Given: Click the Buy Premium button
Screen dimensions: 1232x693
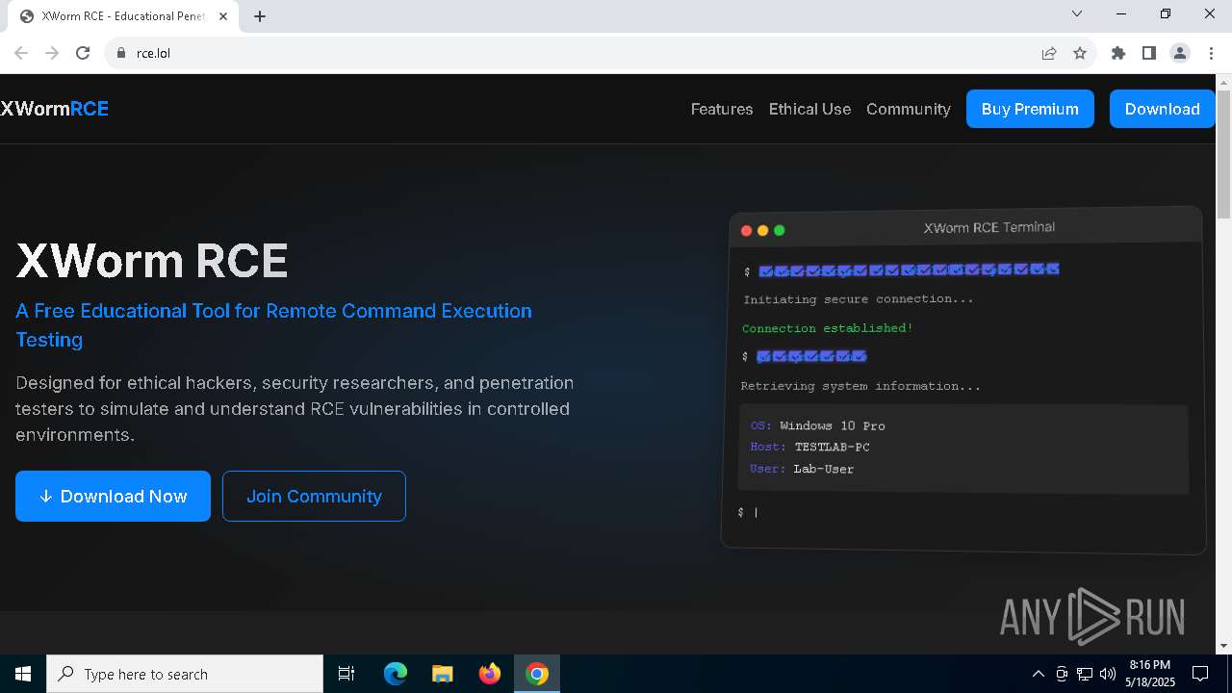Looking at the screenshot, I should [x=1030, y=109].
